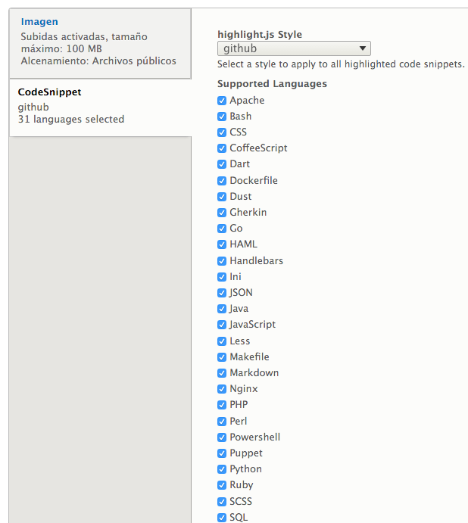Untick the Dart language option
The height and width of the screenshot is (523, 468).
pos(222,164)
